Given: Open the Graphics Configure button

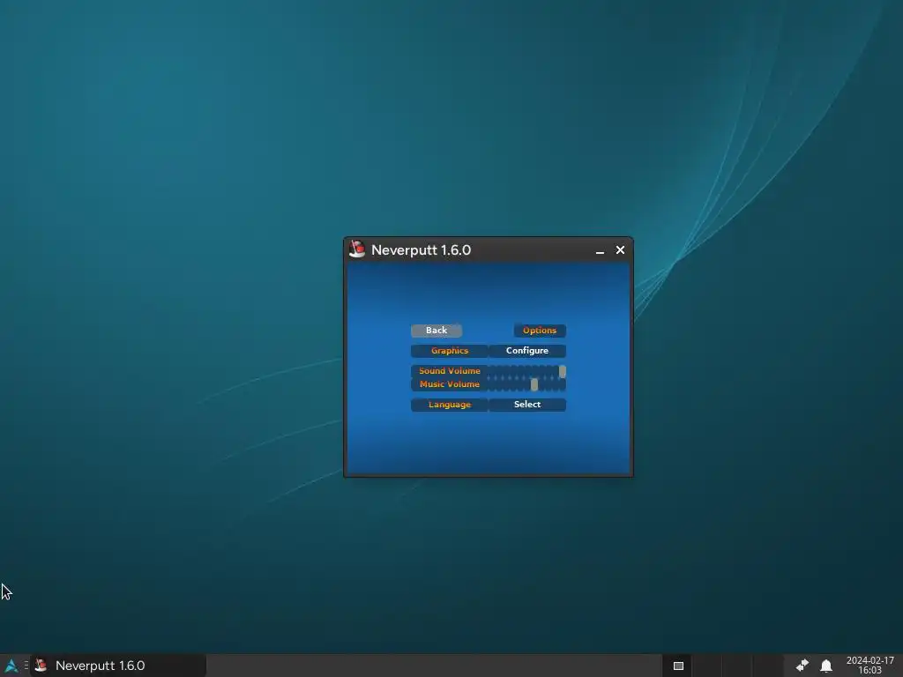Looking at the screenshot, I should (x=527, y=351).
